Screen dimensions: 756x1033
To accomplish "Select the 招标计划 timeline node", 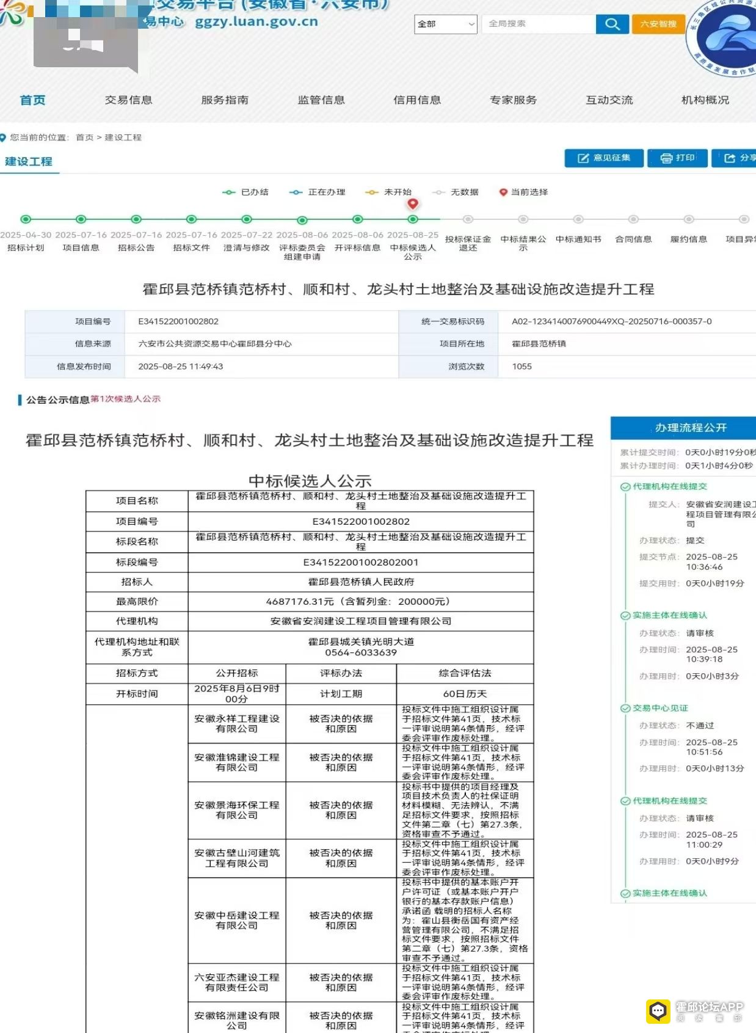I will coord(26,219).
